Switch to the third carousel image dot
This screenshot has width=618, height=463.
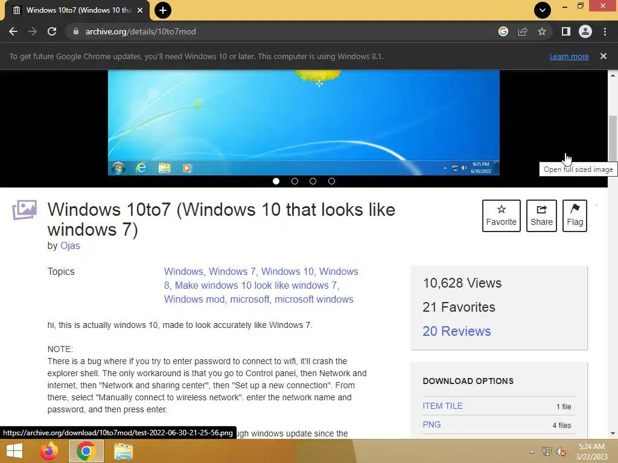tap(313, 181)
